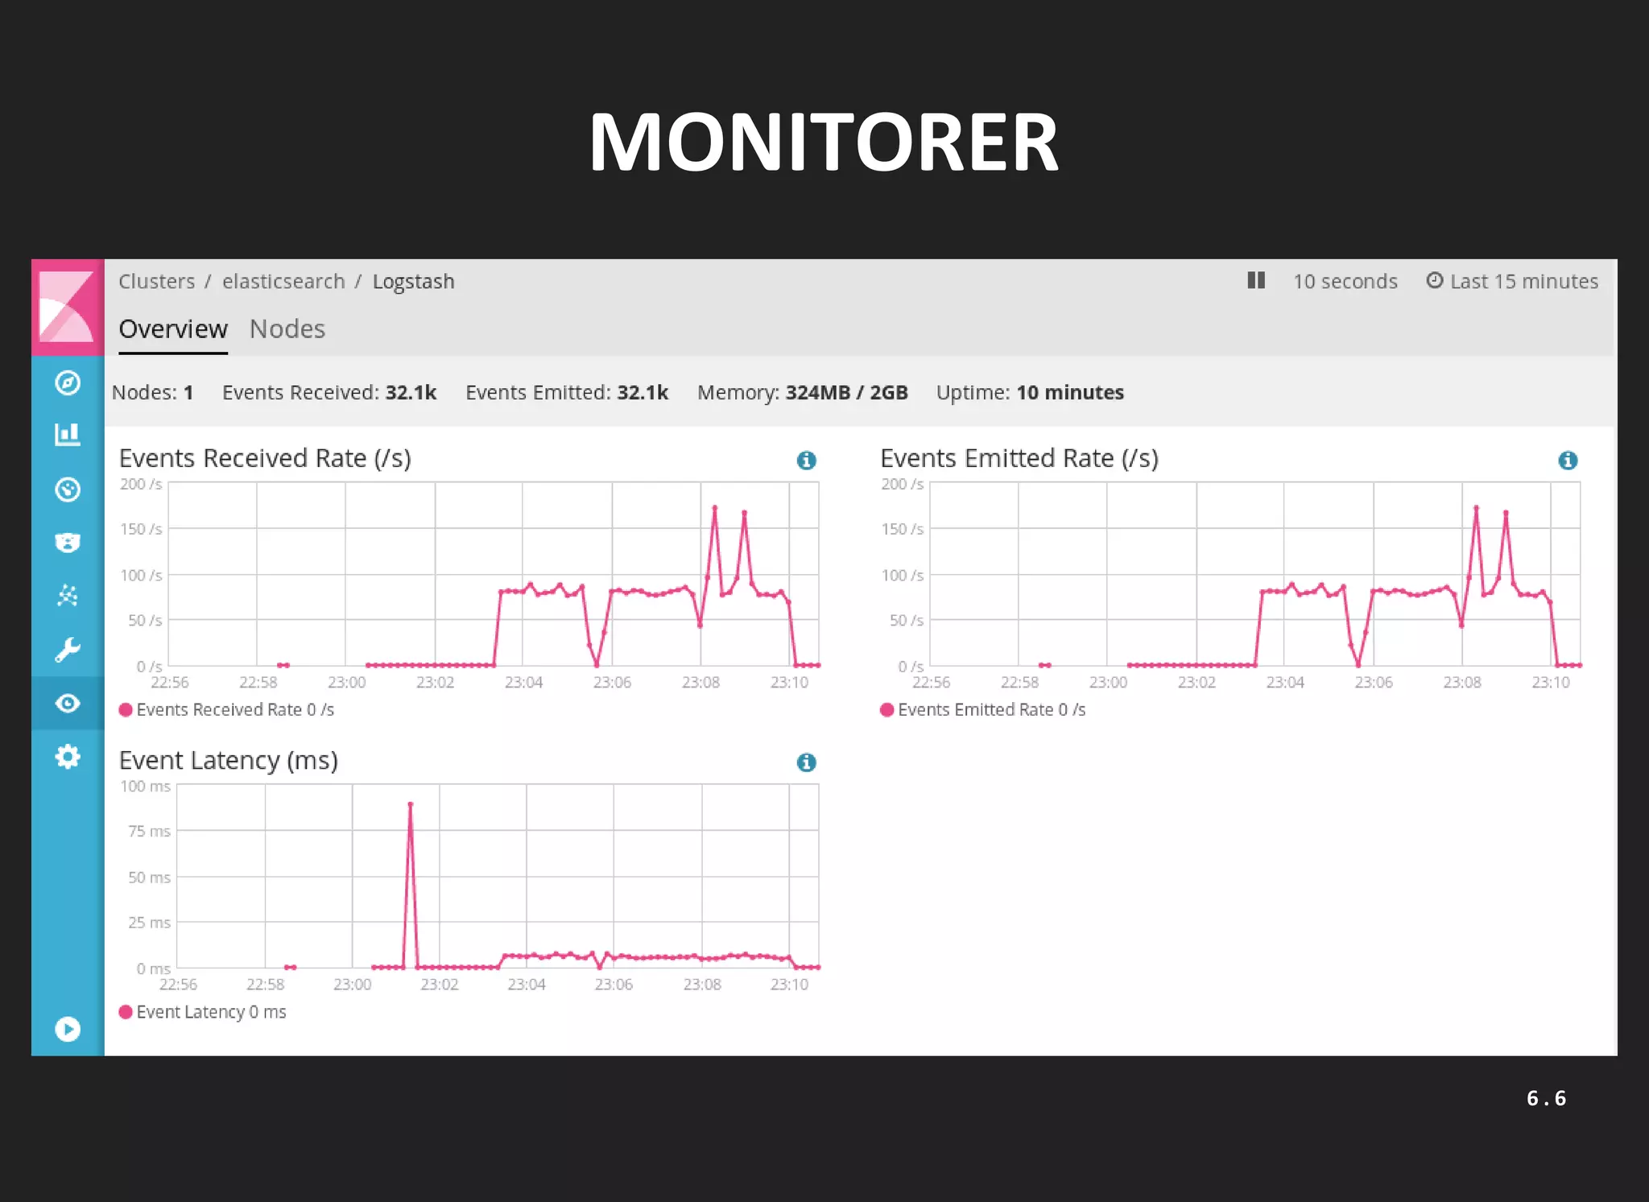Open Visualize bar chart icon
Image resolution: width=1649 pixels, height=1202 pixels.
click(x=68, y=435)
